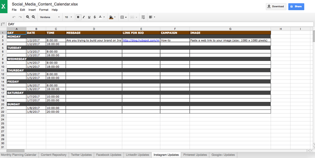Switch to the Twitter Updates sheet tab
This screenshot has height=158, width=315.
pos(81,155)
